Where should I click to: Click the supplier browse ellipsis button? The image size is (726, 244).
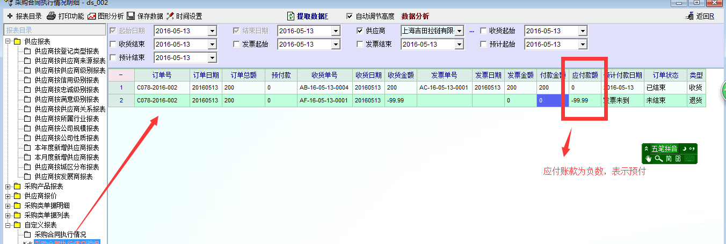tap(471, 31)
